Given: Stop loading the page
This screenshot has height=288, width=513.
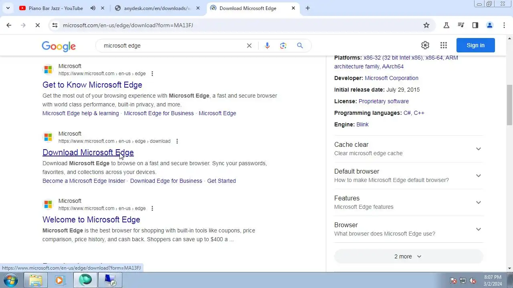Looking at the screenshot, I should click(37, 25).
